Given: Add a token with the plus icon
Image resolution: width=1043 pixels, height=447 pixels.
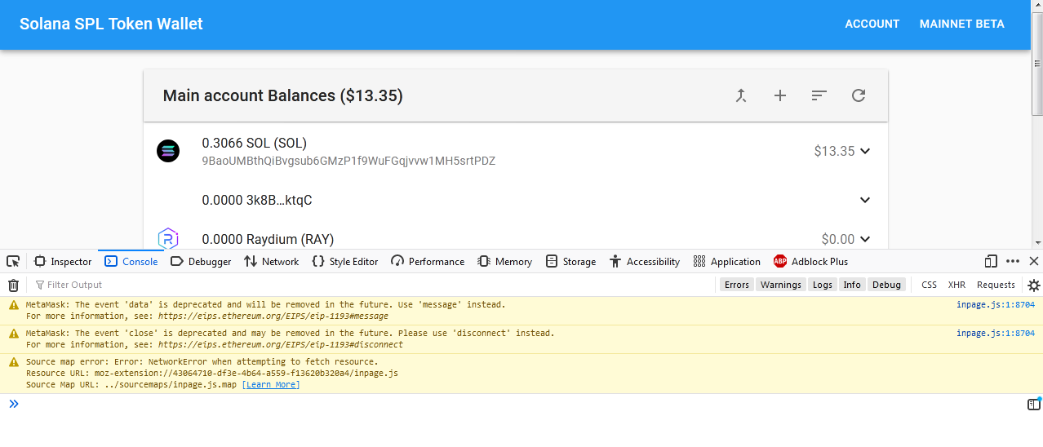Looking at the screenshot, I should tap(780, 95).
